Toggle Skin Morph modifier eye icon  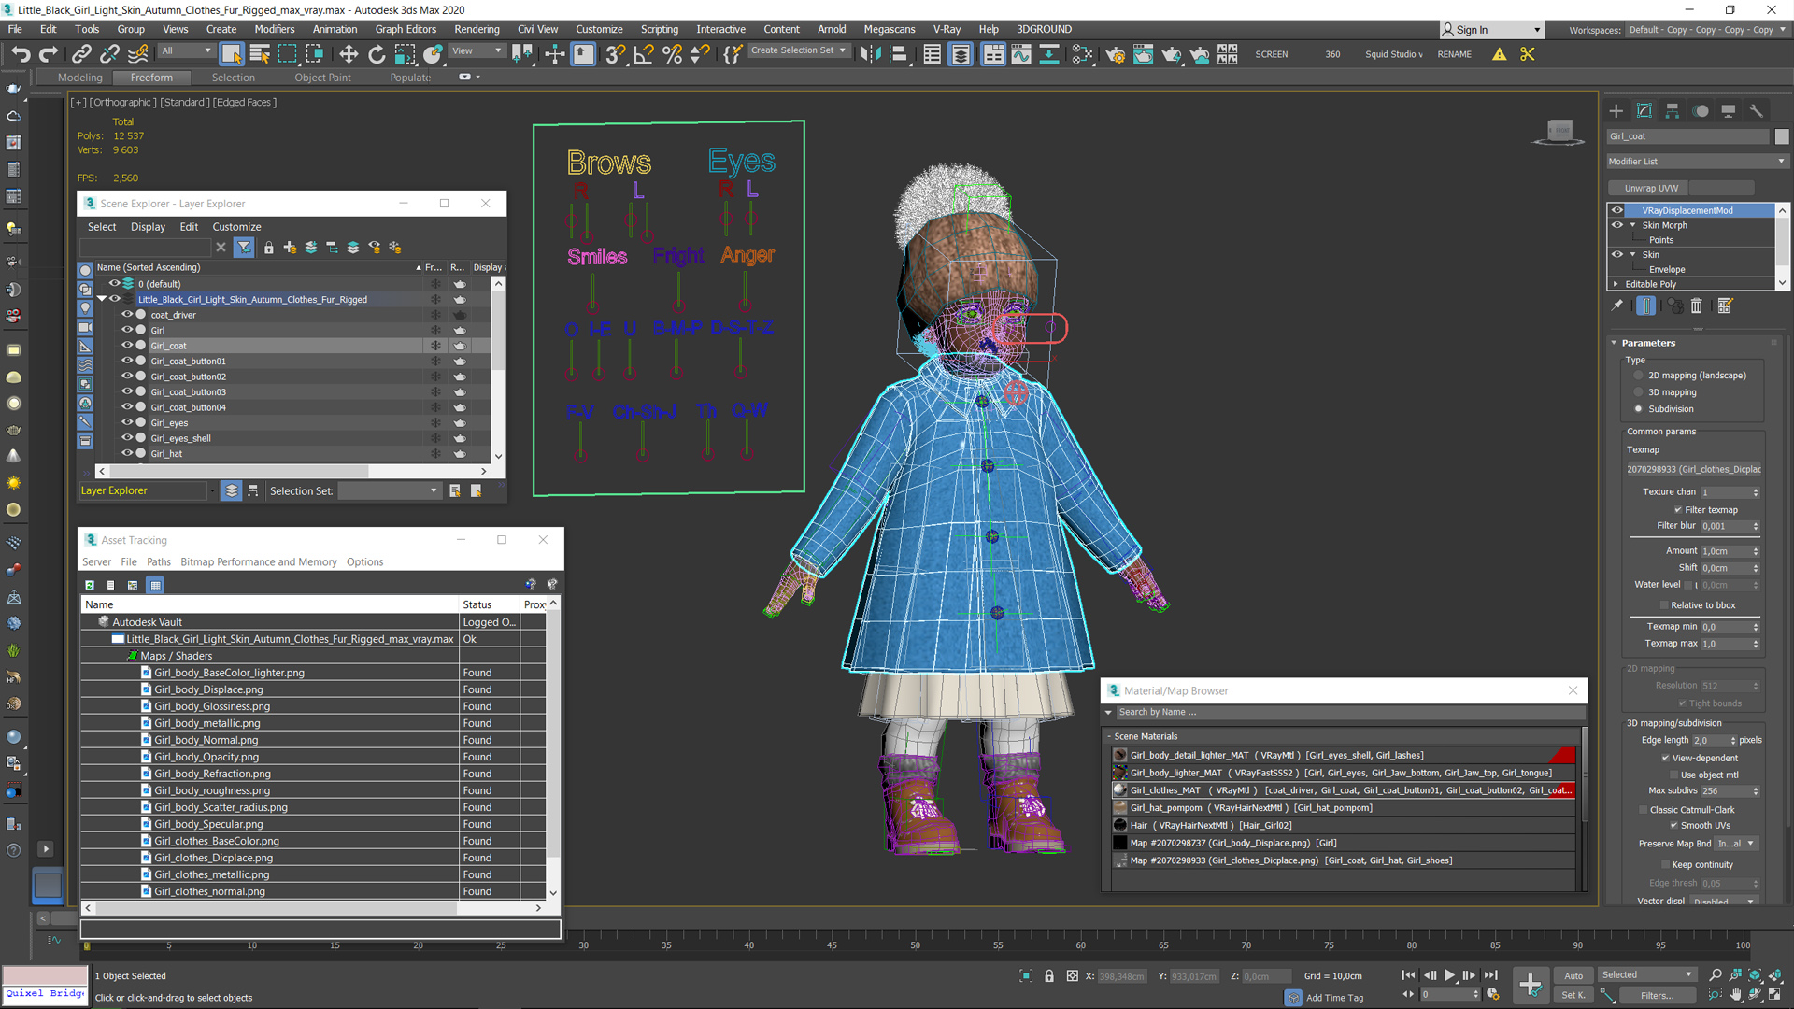pyautogui.click(x=1617, y=225)
